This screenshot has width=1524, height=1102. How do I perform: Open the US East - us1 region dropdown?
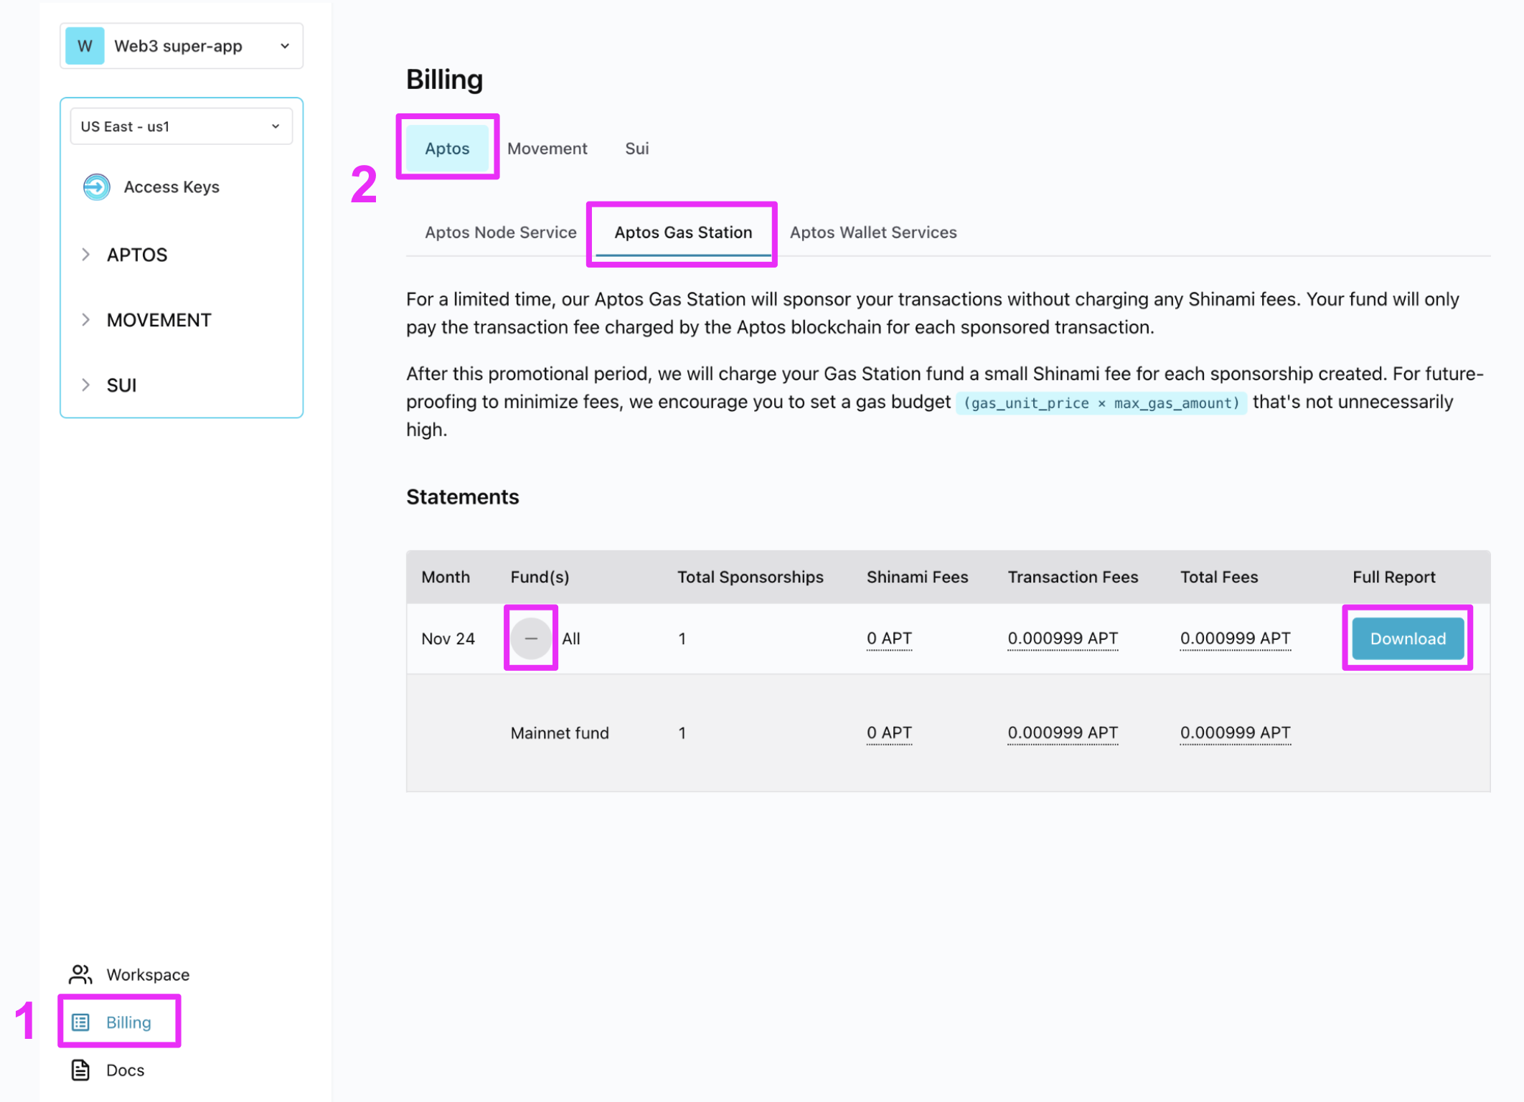181,127
